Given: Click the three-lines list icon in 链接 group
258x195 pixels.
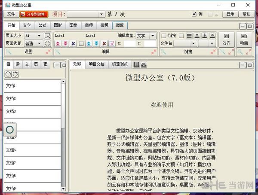Looking at the screenshot, I should point(189,36).
